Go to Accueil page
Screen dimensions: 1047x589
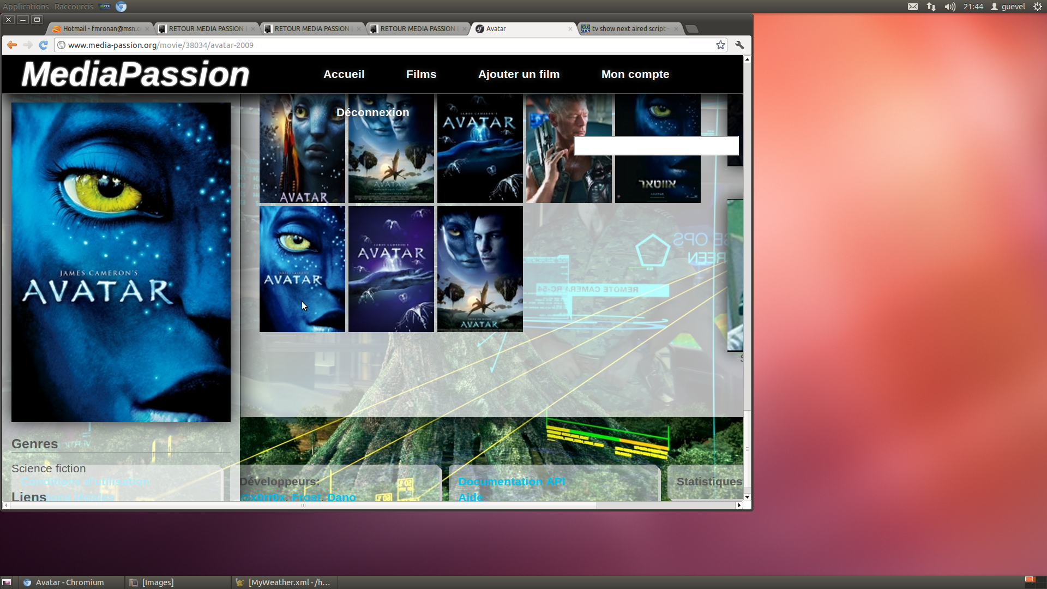pos(344,74)
